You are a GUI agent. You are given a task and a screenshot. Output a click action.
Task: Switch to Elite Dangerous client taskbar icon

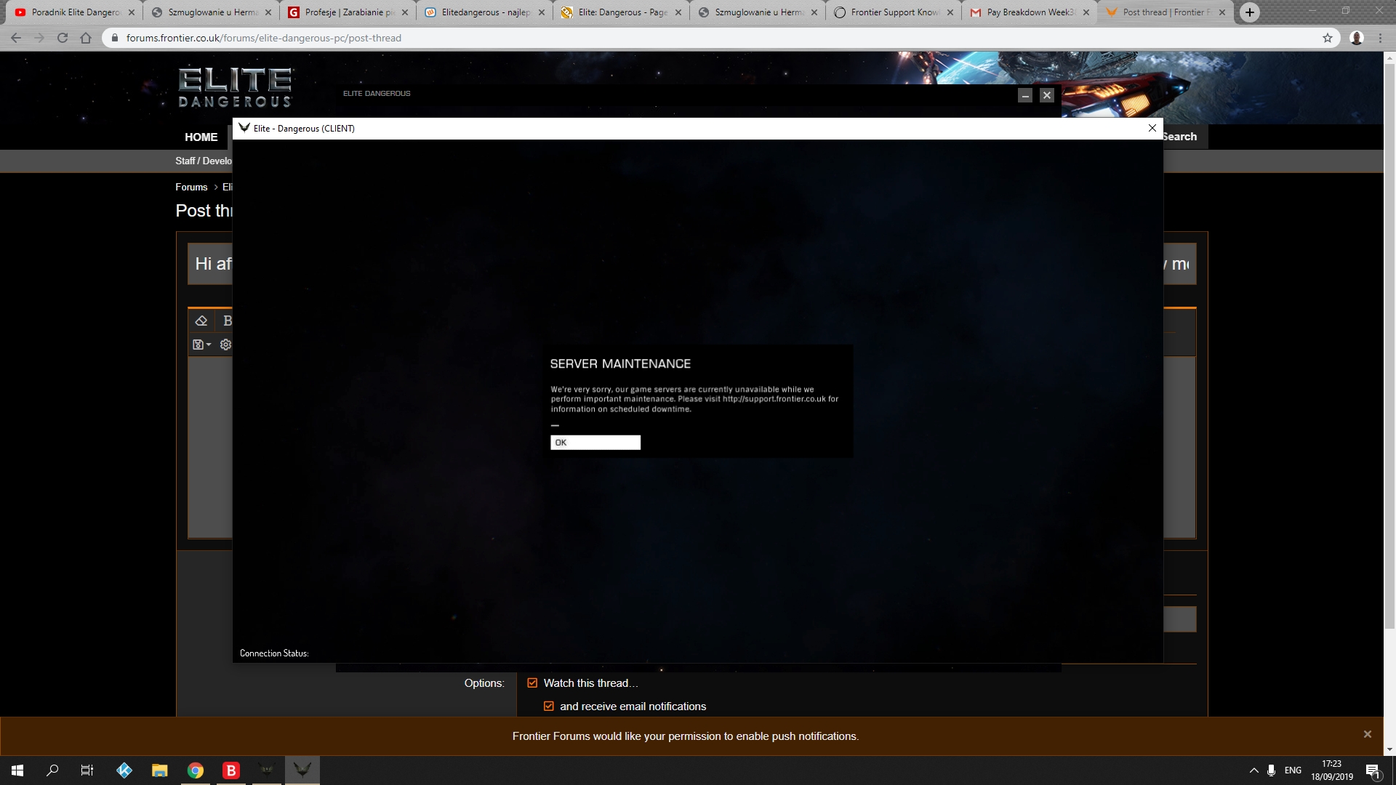point(302,770)
